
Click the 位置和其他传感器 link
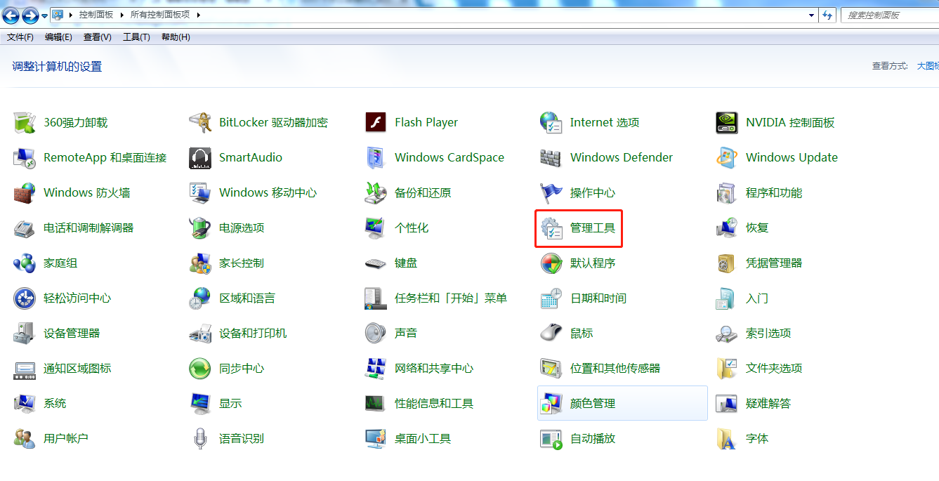(615, 368)
